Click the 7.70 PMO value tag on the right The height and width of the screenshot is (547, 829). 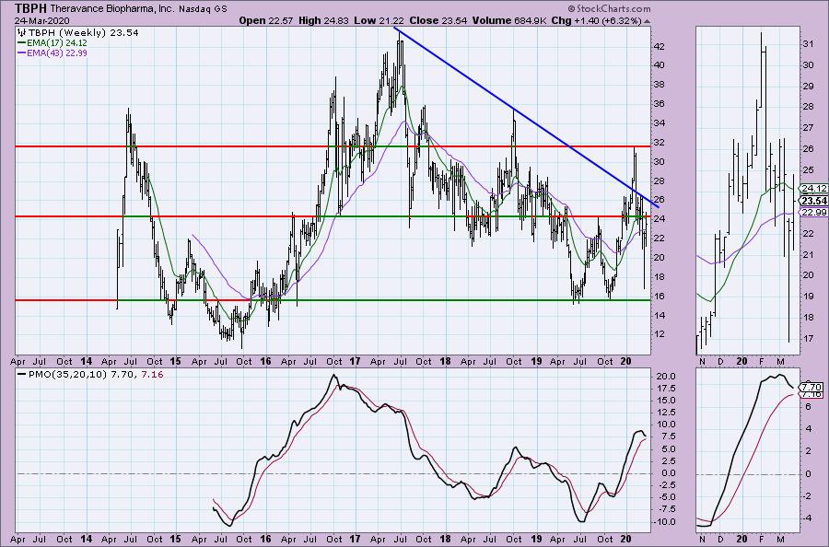812,387
